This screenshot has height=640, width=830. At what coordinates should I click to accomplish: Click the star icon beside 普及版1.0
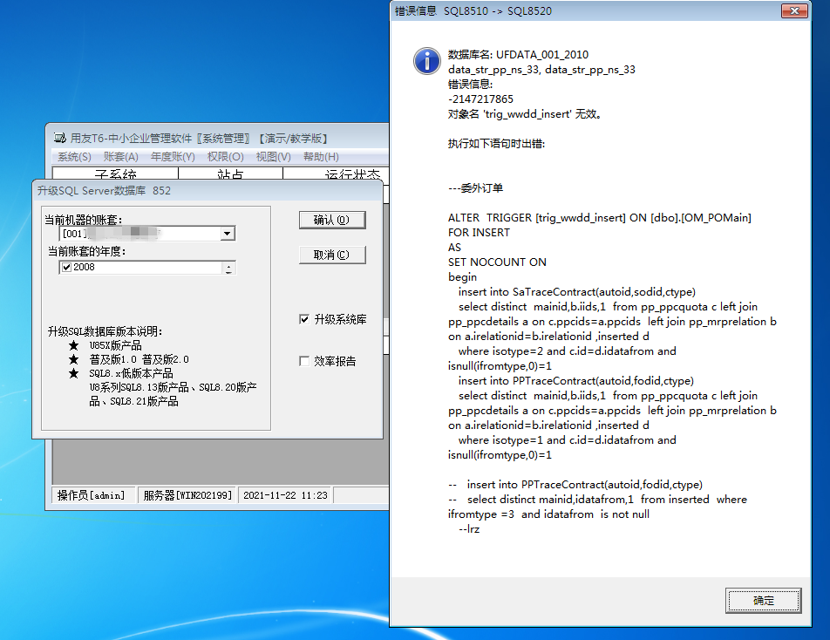point(73,359)
